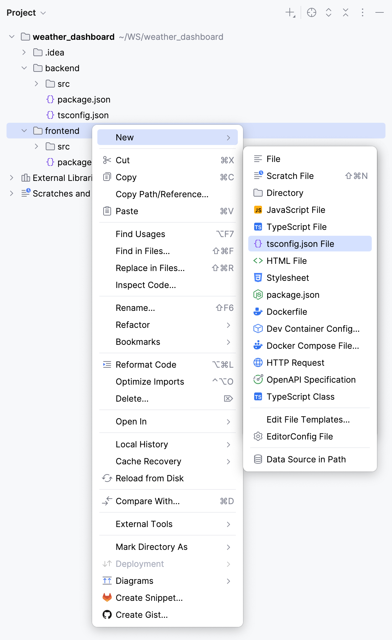392x640 pixels.
Task: Open the Cache Recovery submenu
Action: coord(168,461)
